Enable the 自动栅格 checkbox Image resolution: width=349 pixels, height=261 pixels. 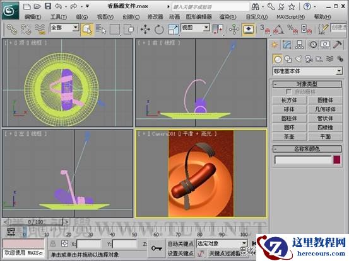pyautogui.click(x=288, y=92)
